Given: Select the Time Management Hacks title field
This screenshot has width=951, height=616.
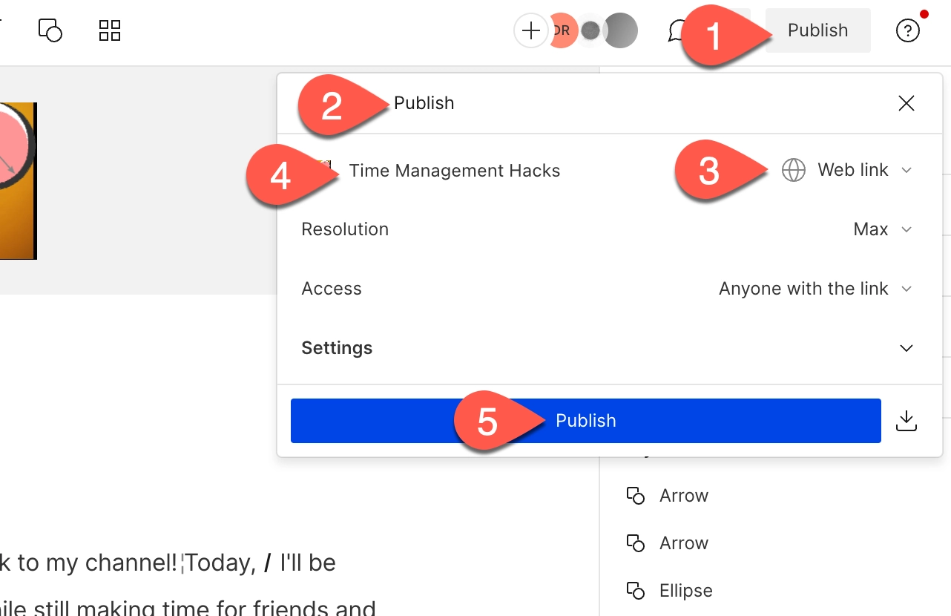Looking at the screenshot, I should tap(455, 170).
